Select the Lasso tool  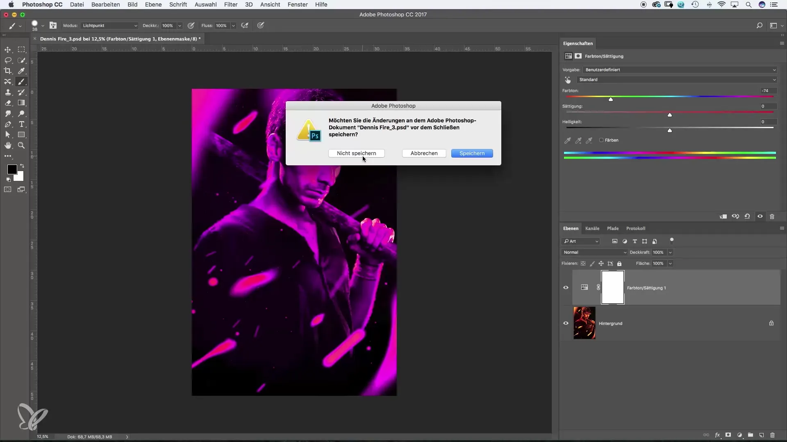coord(8,60)
